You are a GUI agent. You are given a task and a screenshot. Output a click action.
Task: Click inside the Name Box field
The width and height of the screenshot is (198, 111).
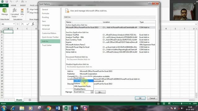[7, 24]
